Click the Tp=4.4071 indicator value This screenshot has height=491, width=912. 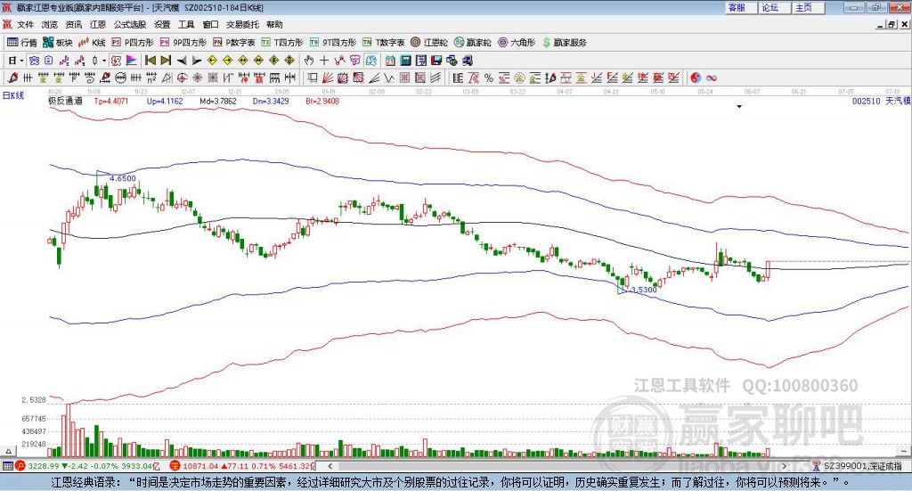pos(111,102)
